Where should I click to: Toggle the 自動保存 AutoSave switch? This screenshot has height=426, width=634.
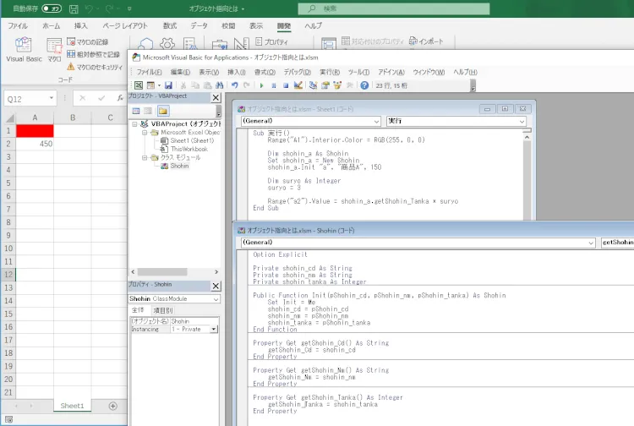[x=52, y=8]
